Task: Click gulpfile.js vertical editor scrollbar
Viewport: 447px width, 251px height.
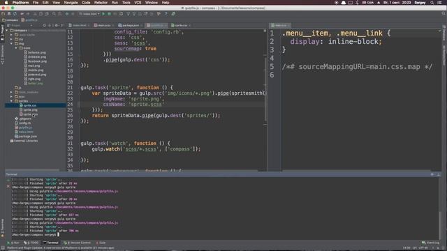Action: click(x=265, y=89)
